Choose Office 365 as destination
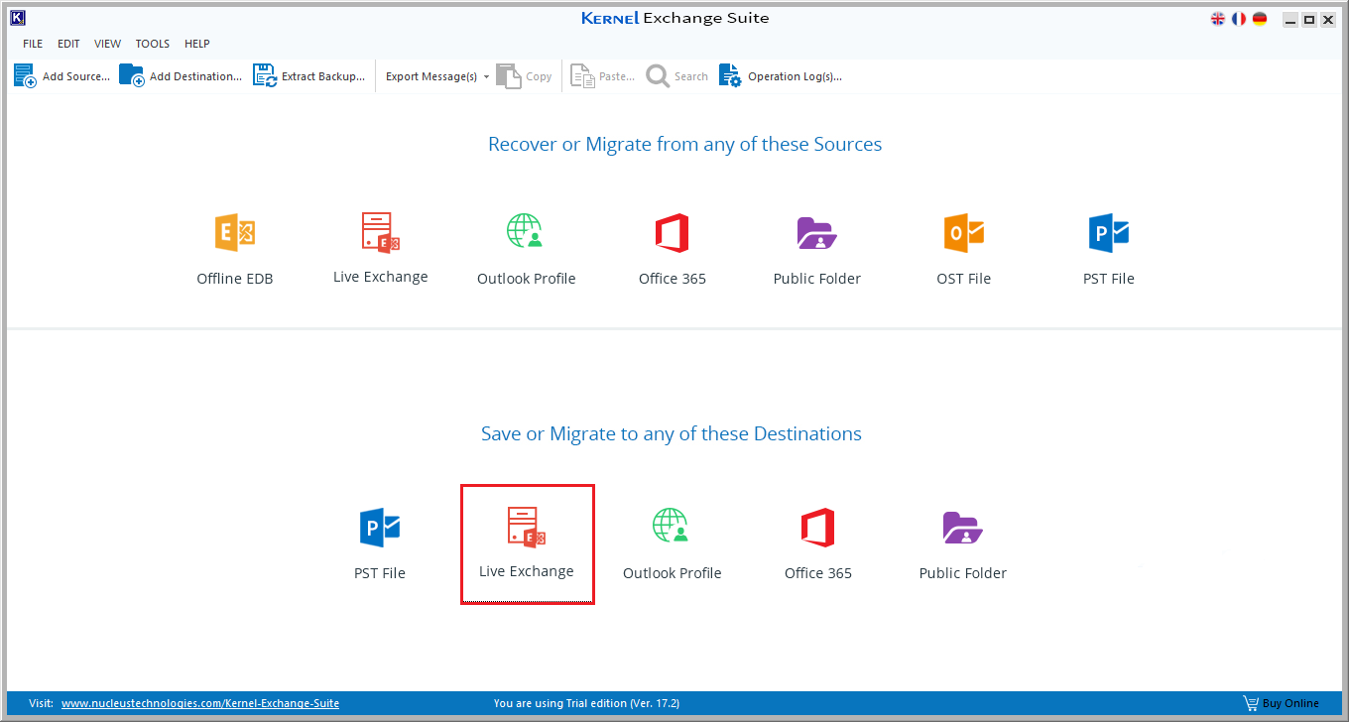The width and height of the screenshot is (1349, 722). point(818,544)
